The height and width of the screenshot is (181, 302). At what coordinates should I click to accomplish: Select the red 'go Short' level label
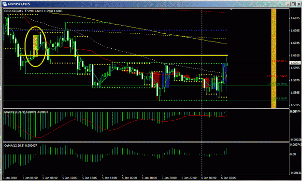click(x=277, y=76)
